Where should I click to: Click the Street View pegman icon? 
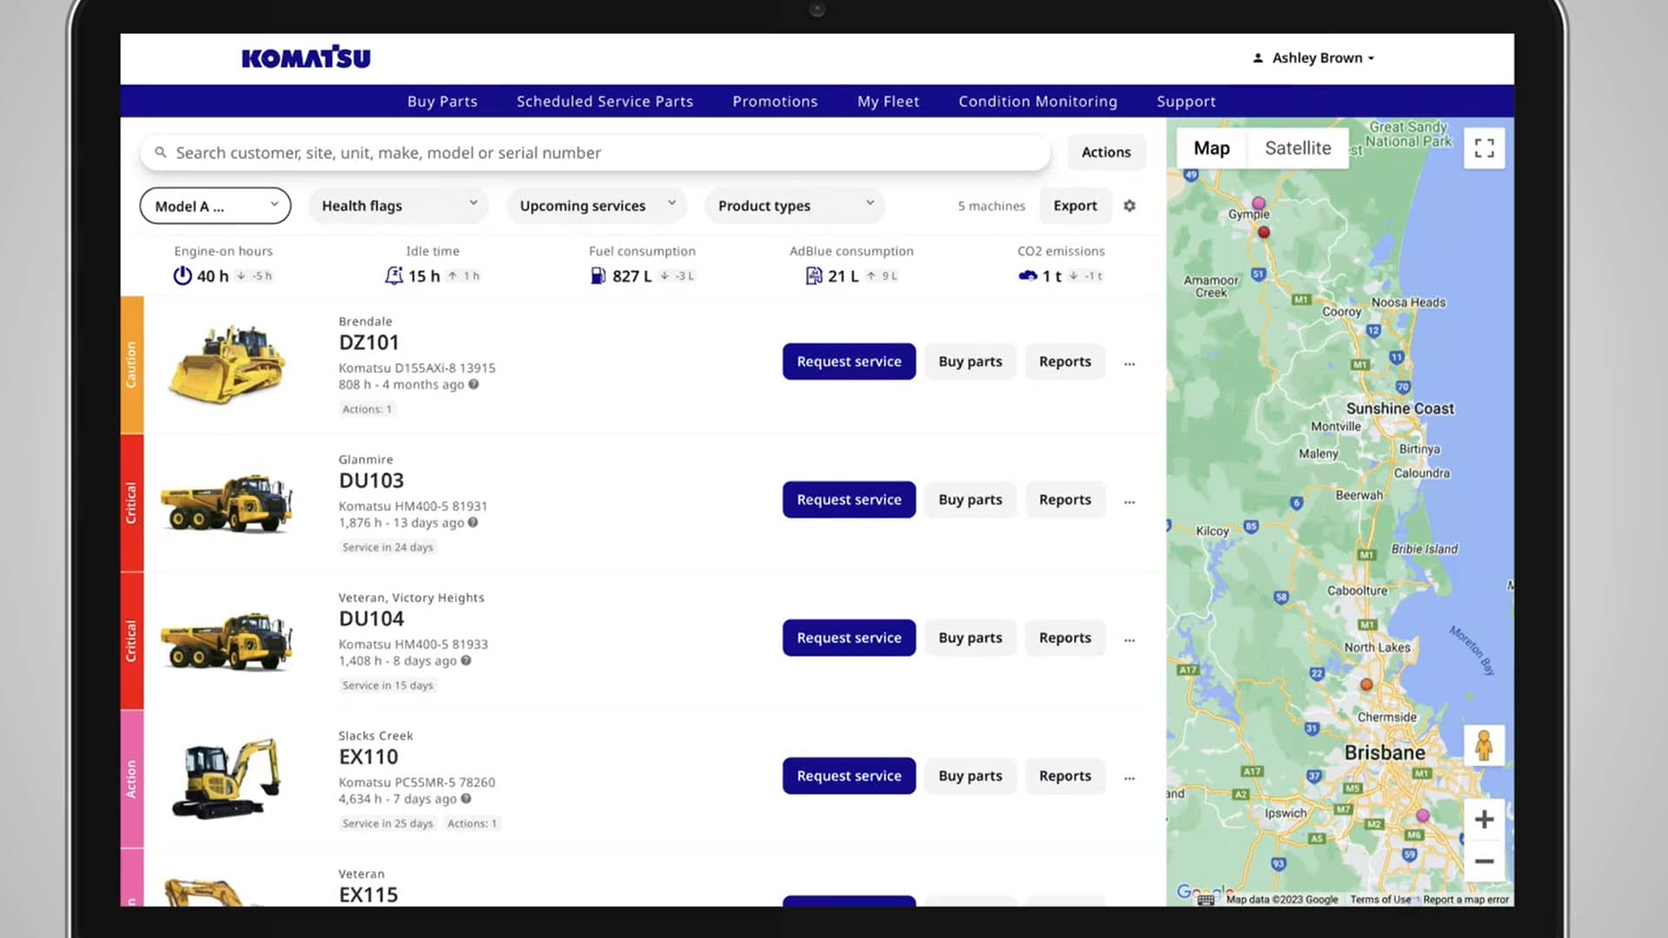(x=1484, y=745)
